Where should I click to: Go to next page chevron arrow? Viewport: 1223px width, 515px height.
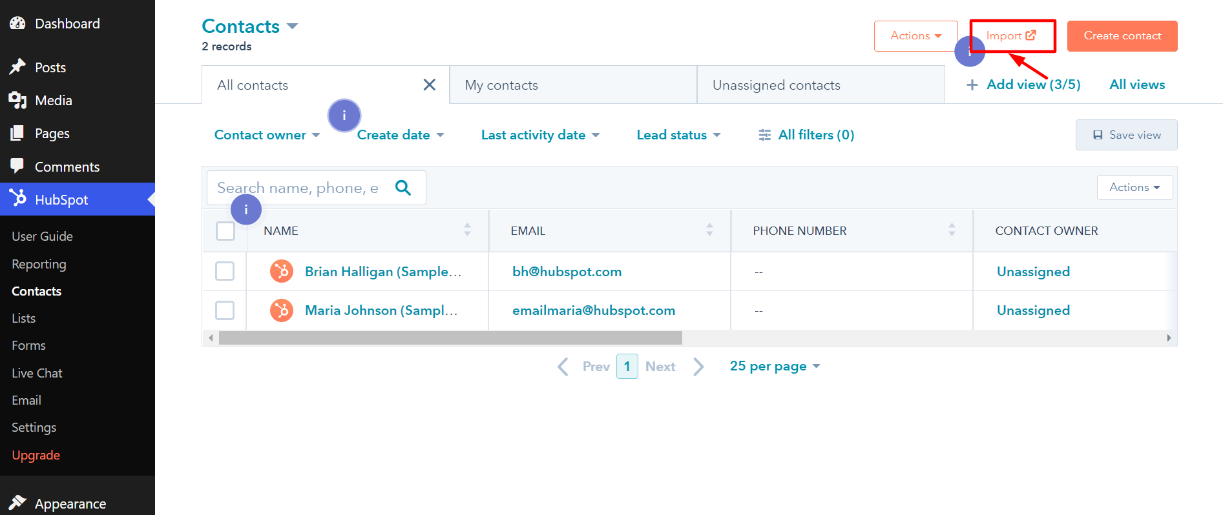coord(698,367)
